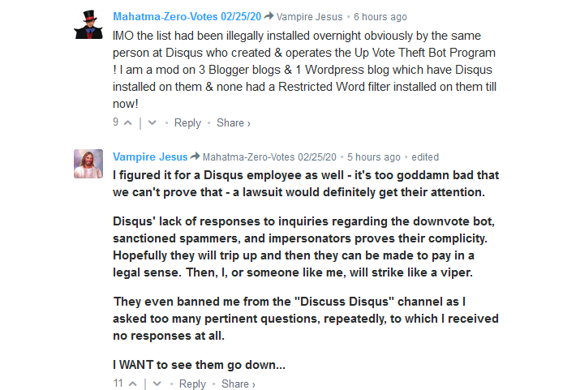Expand Share options under second comment
Viewport: 580px width, 390px height.
(x=238, y=384)
